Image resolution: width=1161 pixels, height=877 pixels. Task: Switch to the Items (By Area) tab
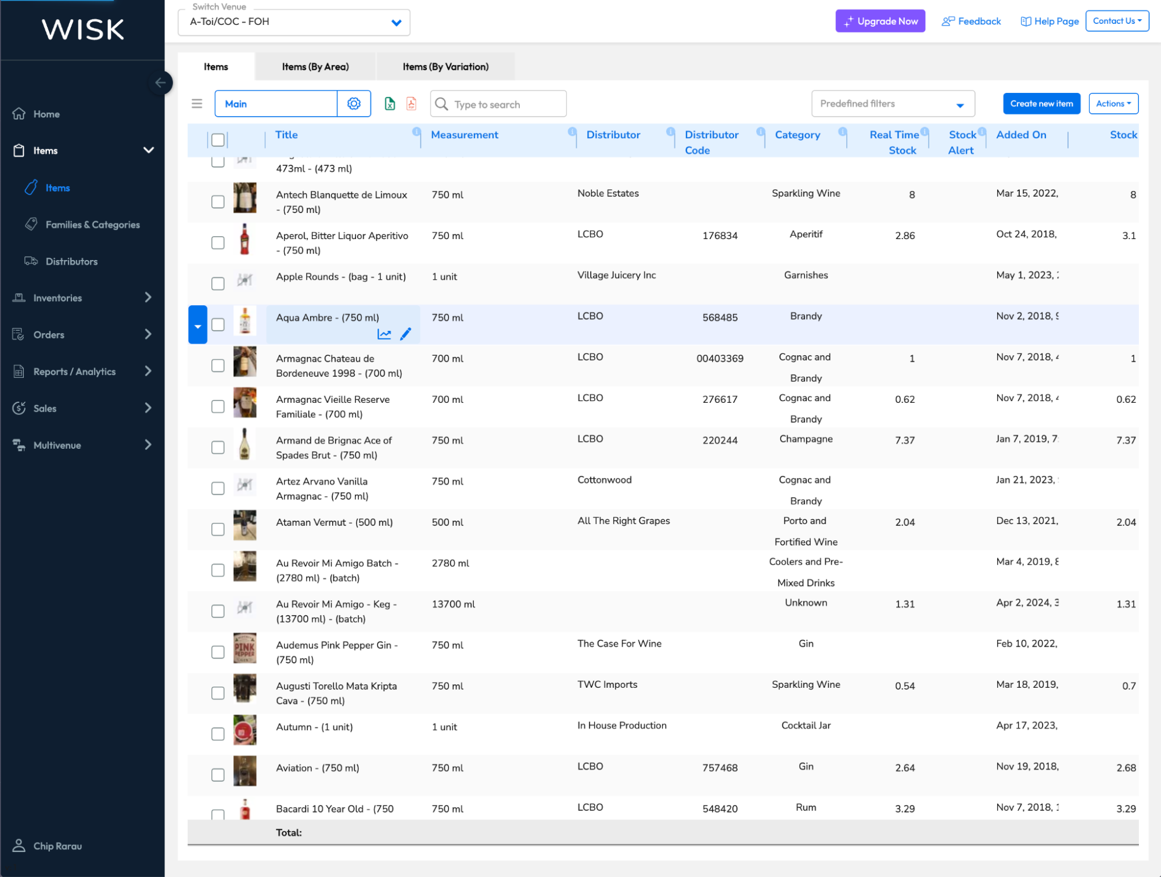pyautogui.click(x=314, y=66)
